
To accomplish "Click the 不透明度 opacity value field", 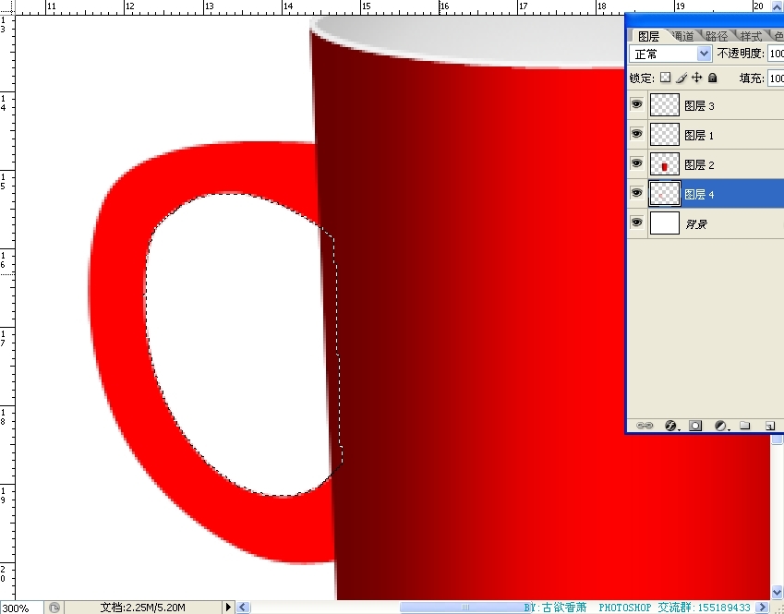I will pos(775,54).
